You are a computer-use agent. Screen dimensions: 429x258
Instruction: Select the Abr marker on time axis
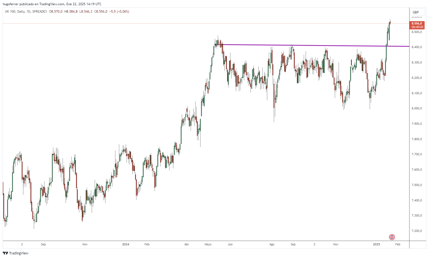[x=187, y=244]
